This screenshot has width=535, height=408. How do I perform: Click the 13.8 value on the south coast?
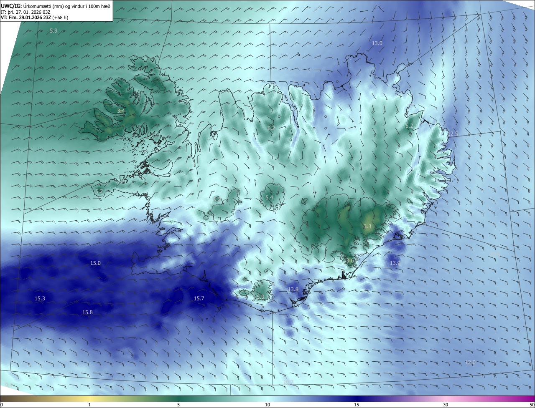293,289
